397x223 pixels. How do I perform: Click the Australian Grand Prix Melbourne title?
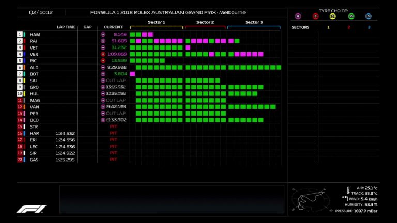(x=168, y=12)
